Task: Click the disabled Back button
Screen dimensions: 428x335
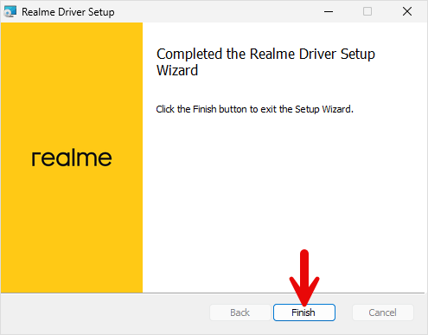Action: point(240,312)
